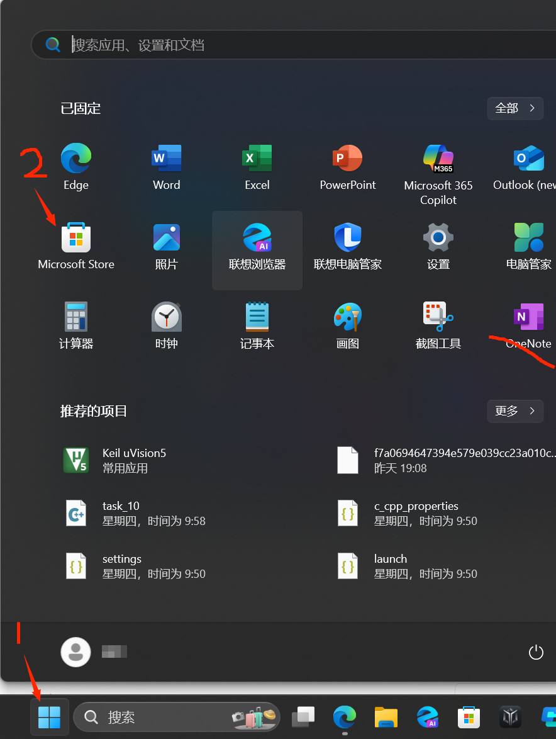Open 设置 (Settings) gear app
Image resolution: width=556 pixels, height=739 pixels.
[438, 246]
